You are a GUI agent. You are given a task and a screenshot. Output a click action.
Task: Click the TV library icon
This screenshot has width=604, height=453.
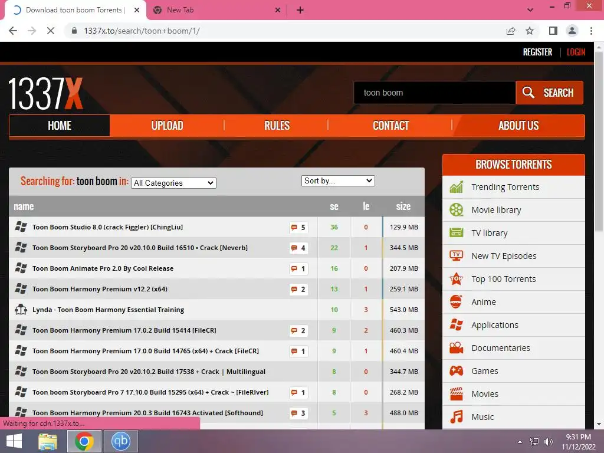point(456,232)
